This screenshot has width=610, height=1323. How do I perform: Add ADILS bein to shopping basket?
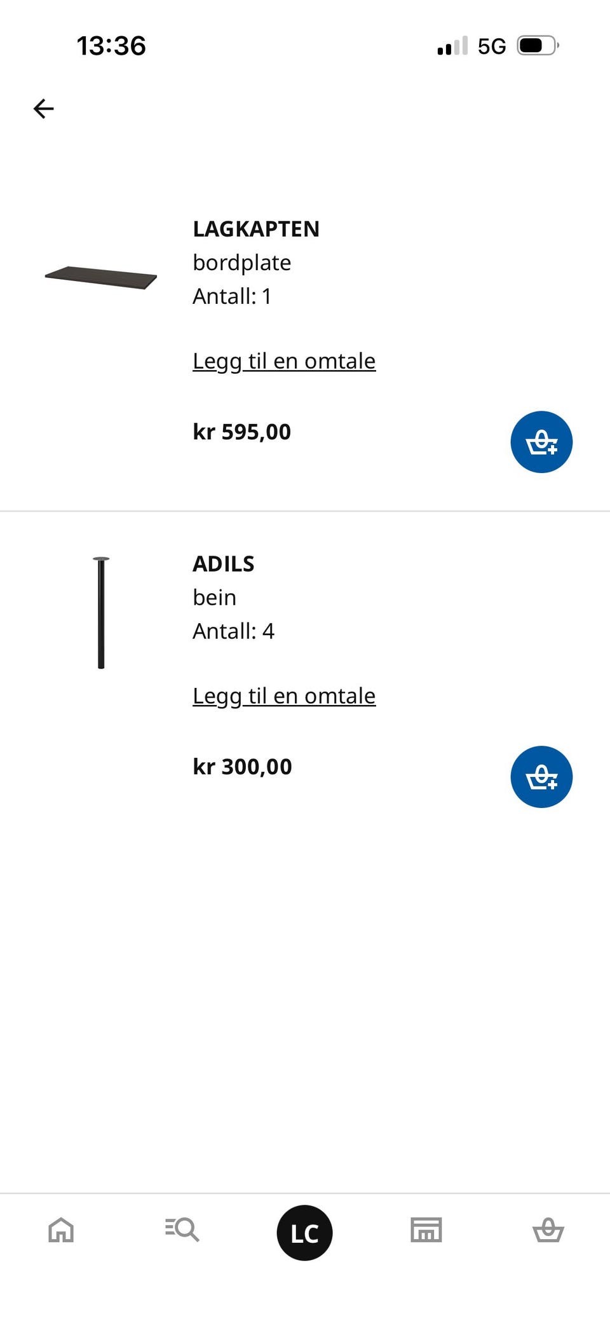(x=541, y=777)
